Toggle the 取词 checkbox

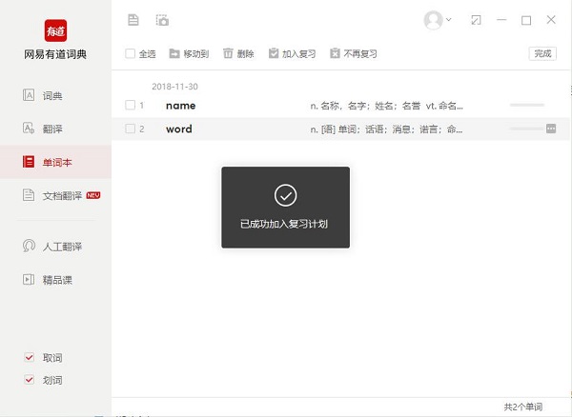[x=28, y=358]
